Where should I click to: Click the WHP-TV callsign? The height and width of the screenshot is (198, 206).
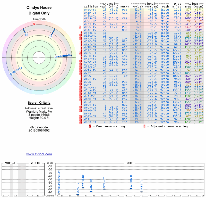[89, 96]
